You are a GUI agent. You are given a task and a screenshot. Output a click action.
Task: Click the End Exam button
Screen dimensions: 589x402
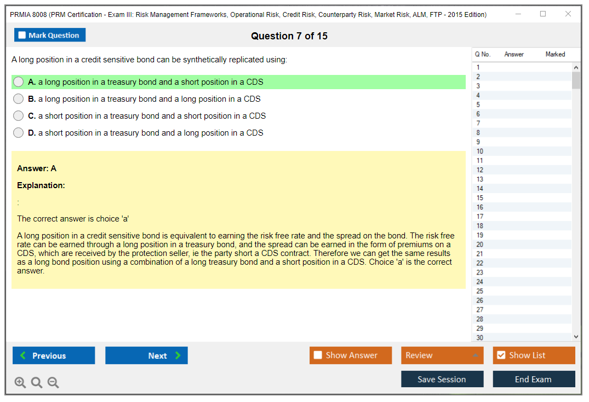point(534,379)
